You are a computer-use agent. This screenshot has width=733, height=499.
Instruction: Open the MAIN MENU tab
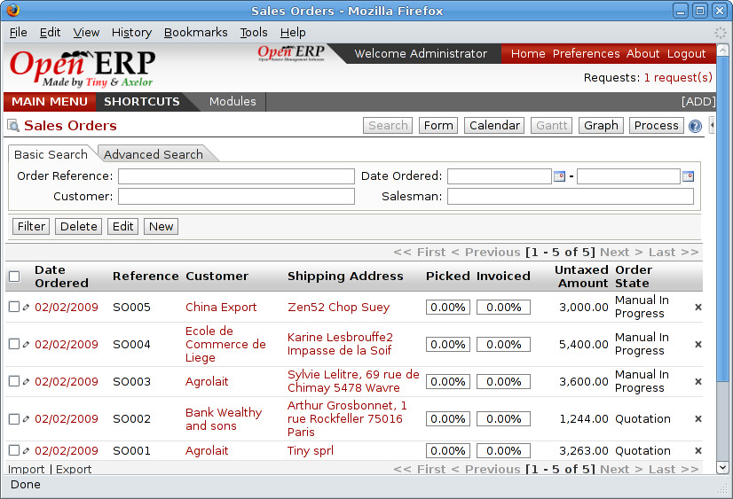point(50,102)
